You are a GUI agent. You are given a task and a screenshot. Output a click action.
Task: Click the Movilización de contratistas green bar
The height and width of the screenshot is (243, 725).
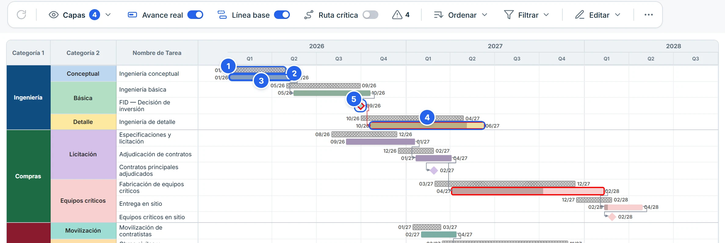tap(439, 234)
